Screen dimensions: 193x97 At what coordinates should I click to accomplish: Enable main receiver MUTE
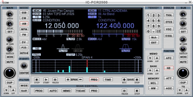[x=10, y=62]
